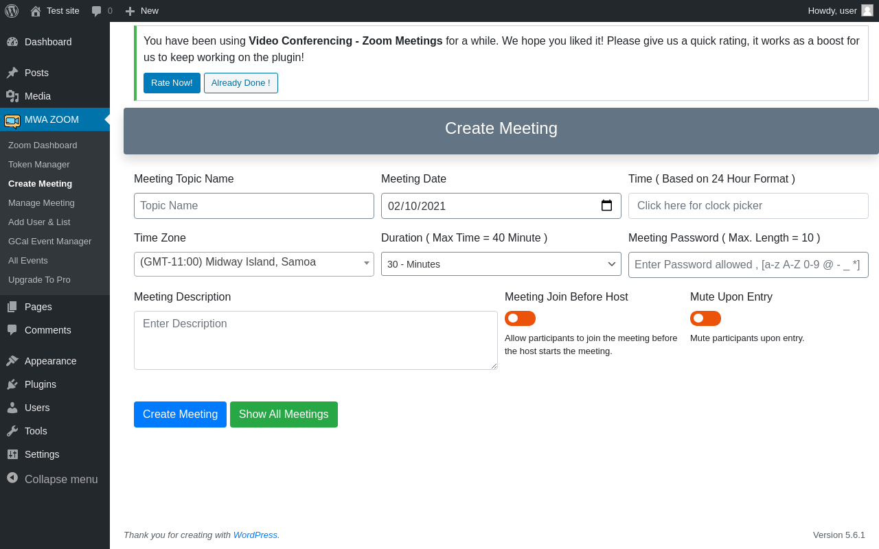This screenshot has height=549, width=879.
Task: Click the Tools menu label
Action: pos(36,431)
